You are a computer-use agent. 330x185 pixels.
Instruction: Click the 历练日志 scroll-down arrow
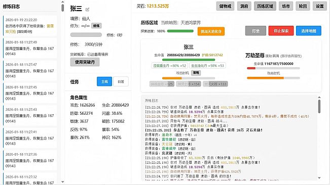point(319,178)
